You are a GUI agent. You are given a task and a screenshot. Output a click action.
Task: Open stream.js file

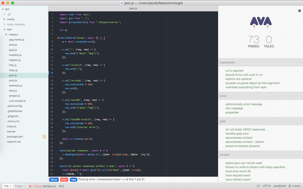click(x=14, y=96)
